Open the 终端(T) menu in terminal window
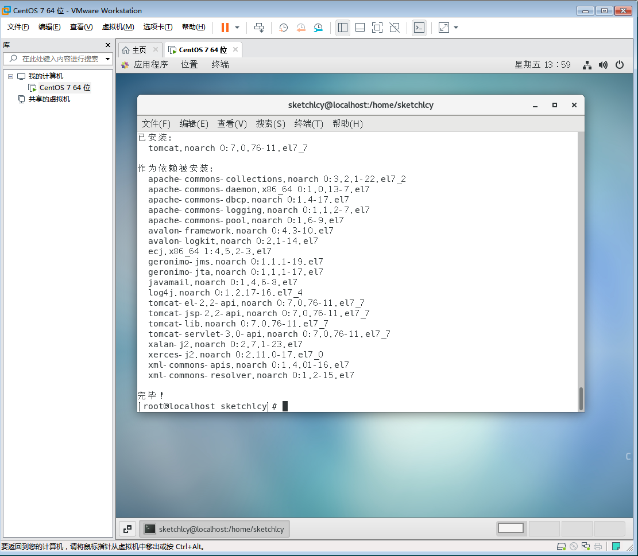Viewport: 638px width, 556px height. pyautogui.click(x=308, y=123)
